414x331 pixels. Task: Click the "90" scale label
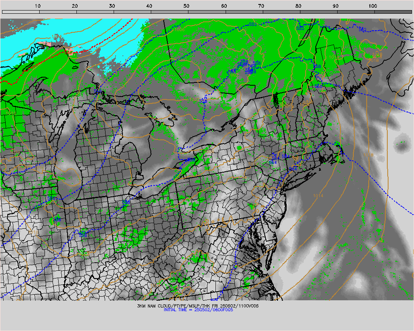pyautogui.click(x=336, y=6)
